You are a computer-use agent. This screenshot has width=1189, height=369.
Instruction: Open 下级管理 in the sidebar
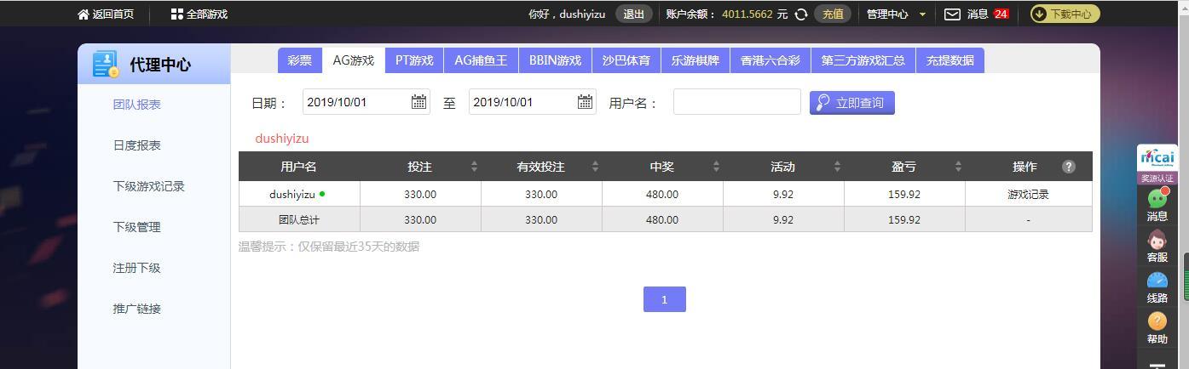137,227
